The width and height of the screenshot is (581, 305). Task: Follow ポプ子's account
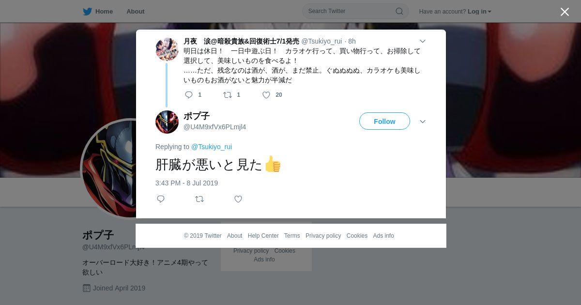(x=384, y=121)
